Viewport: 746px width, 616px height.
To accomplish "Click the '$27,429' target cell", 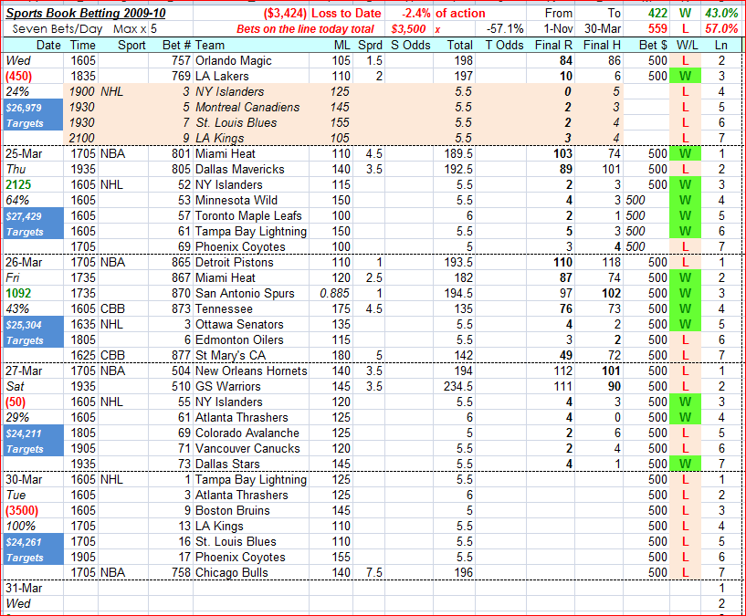I will (33, 216).
